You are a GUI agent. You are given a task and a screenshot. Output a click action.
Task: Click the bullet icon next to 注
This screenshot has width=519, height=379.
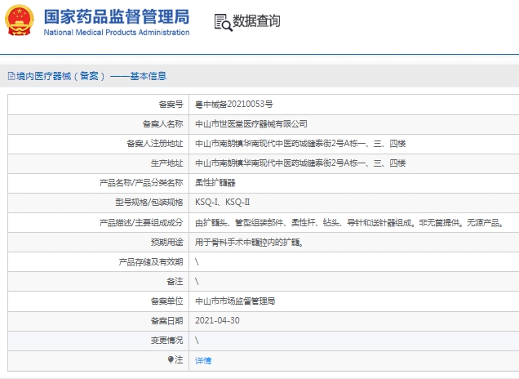pyautogui.click(x=171, y=359)
